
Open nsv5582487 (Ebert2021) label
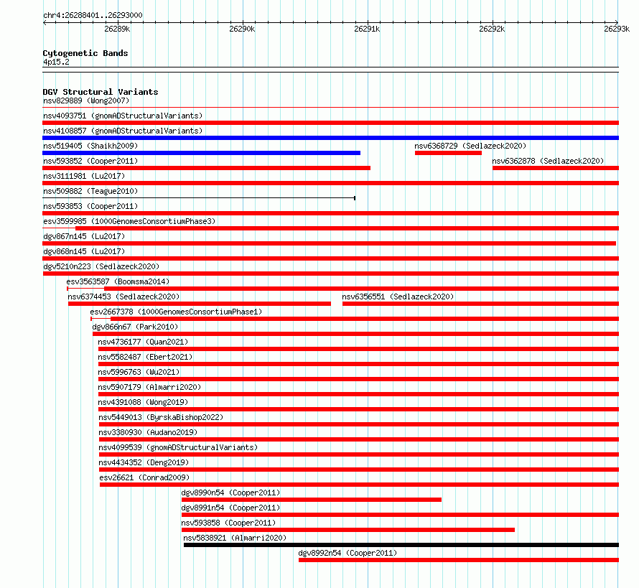145,357
